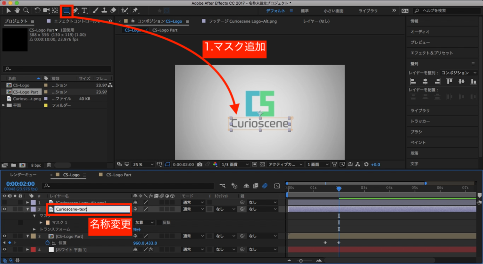This screenshot has width=483, height=264.
Task: Select the Hand tool
Action: [x=17, y=10]
